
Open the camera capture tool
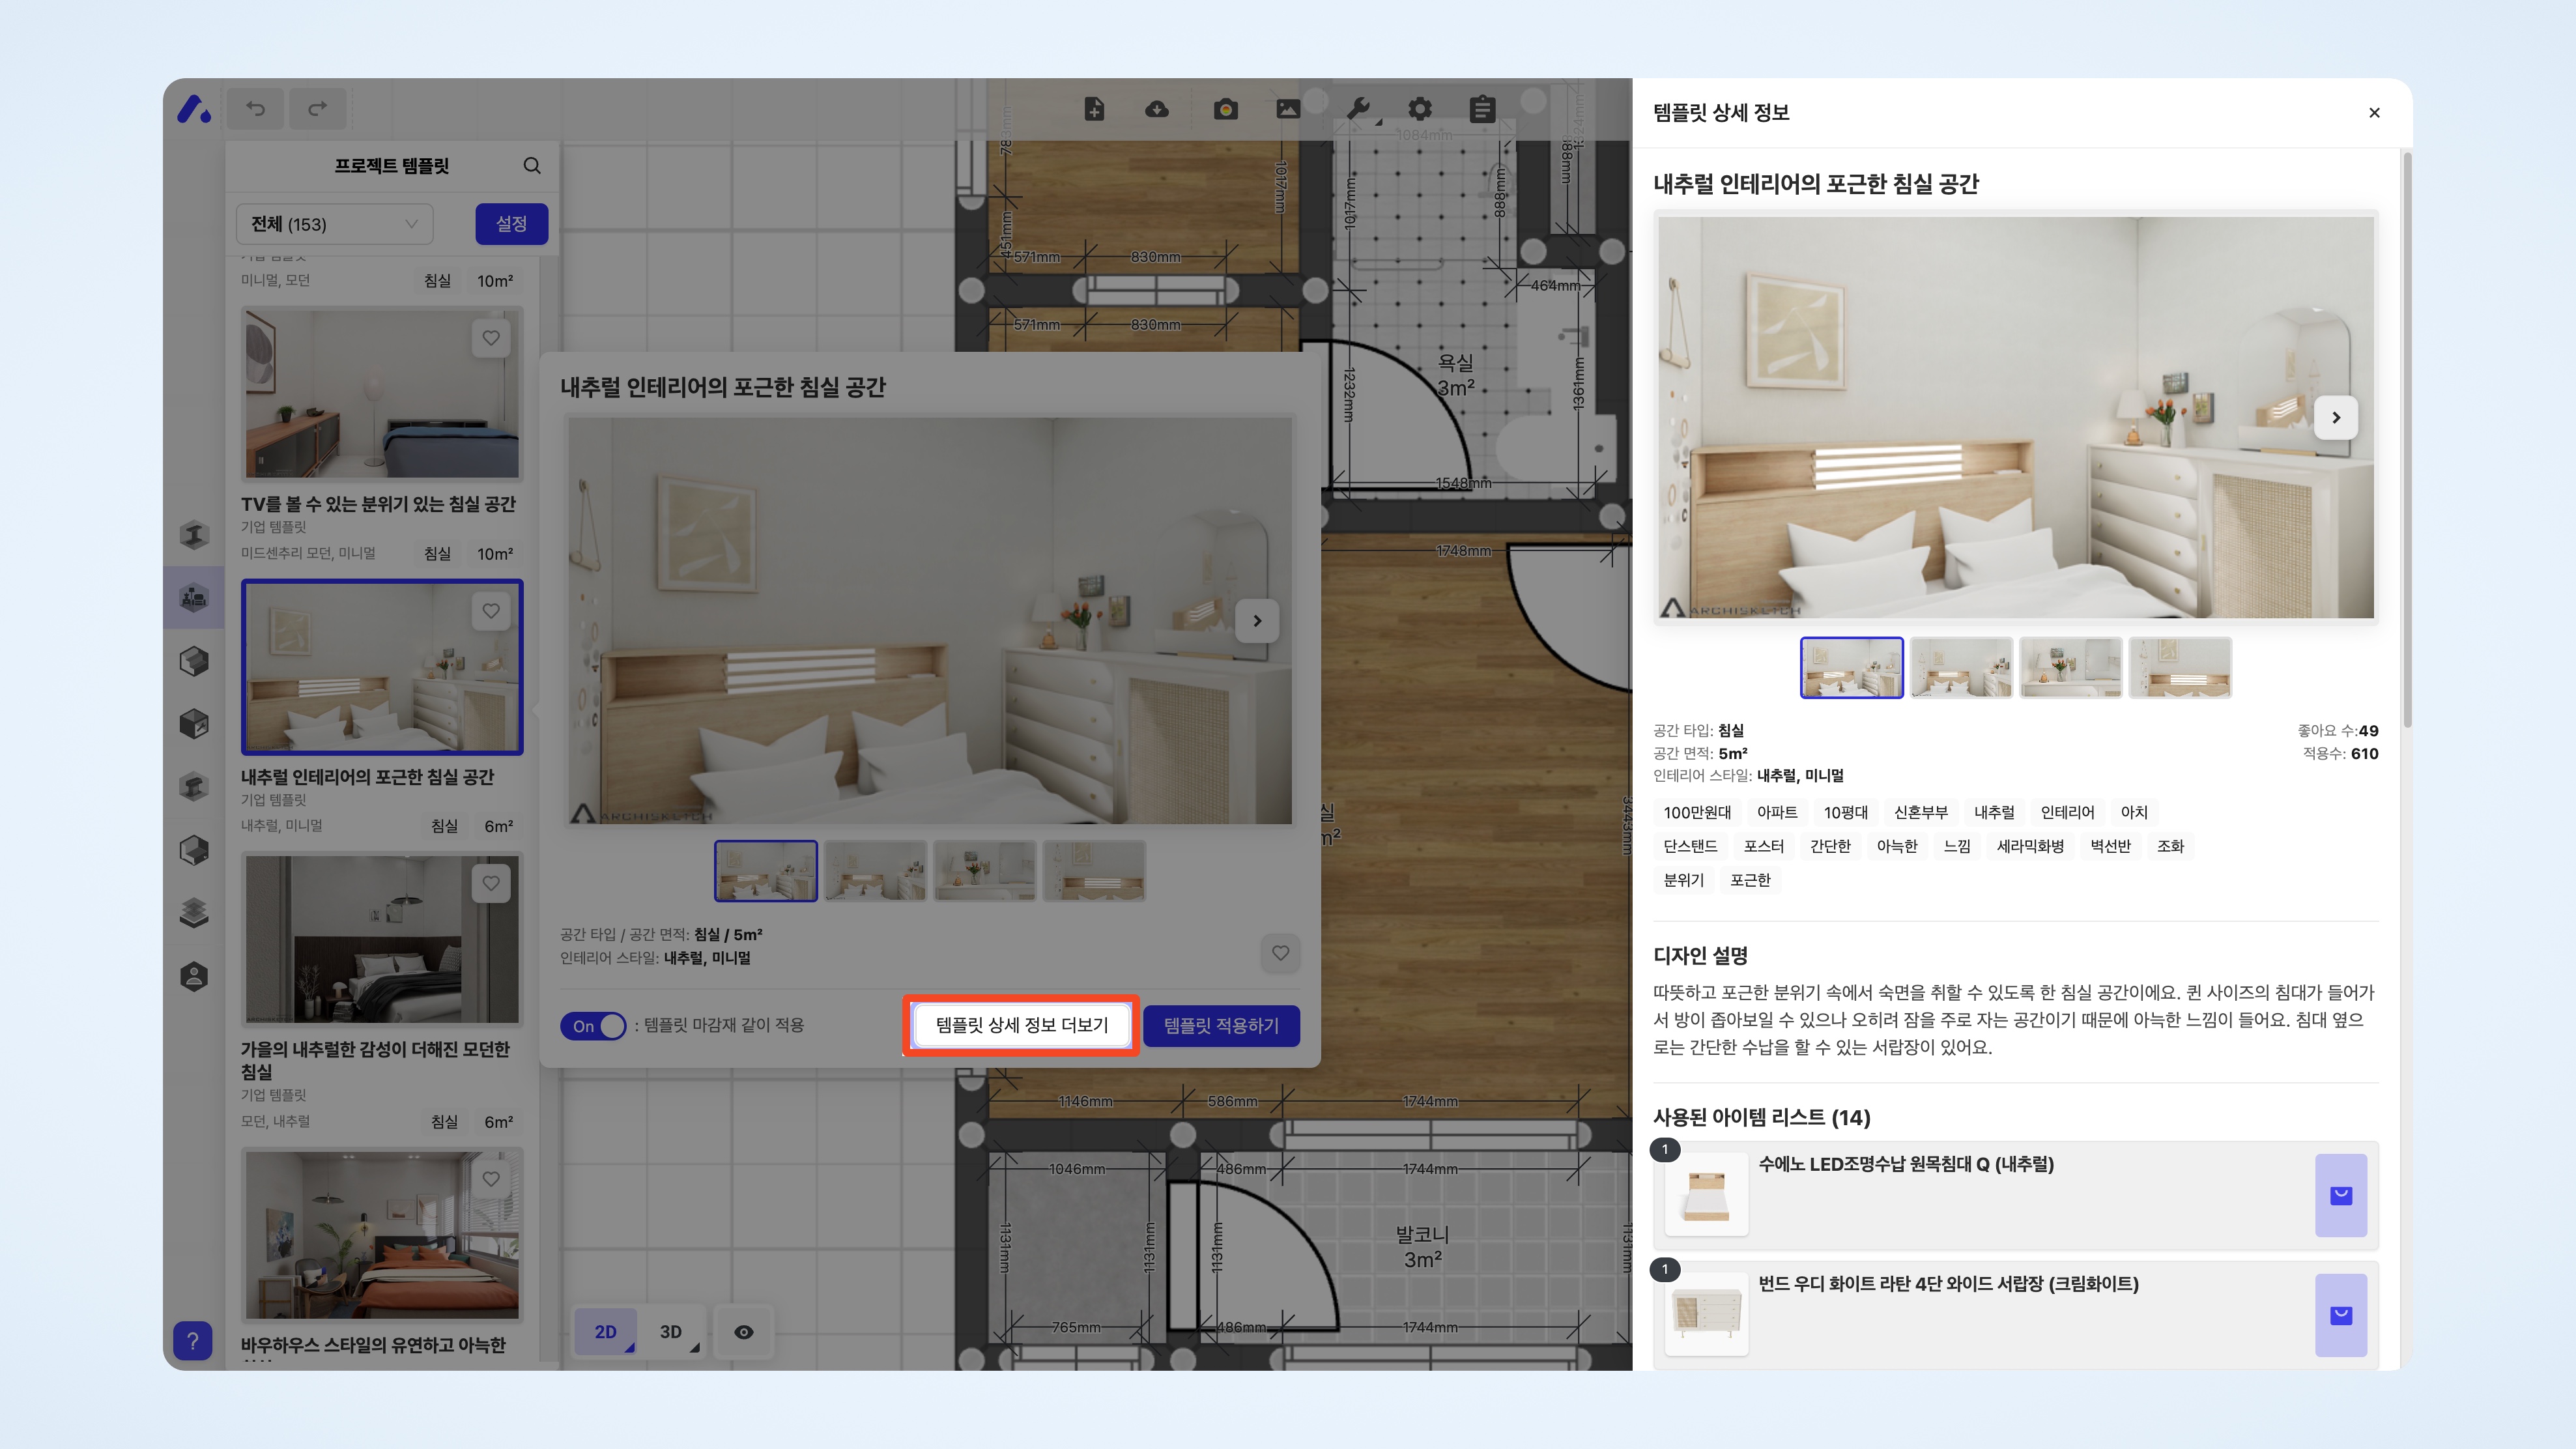[x=1225, y=109]
